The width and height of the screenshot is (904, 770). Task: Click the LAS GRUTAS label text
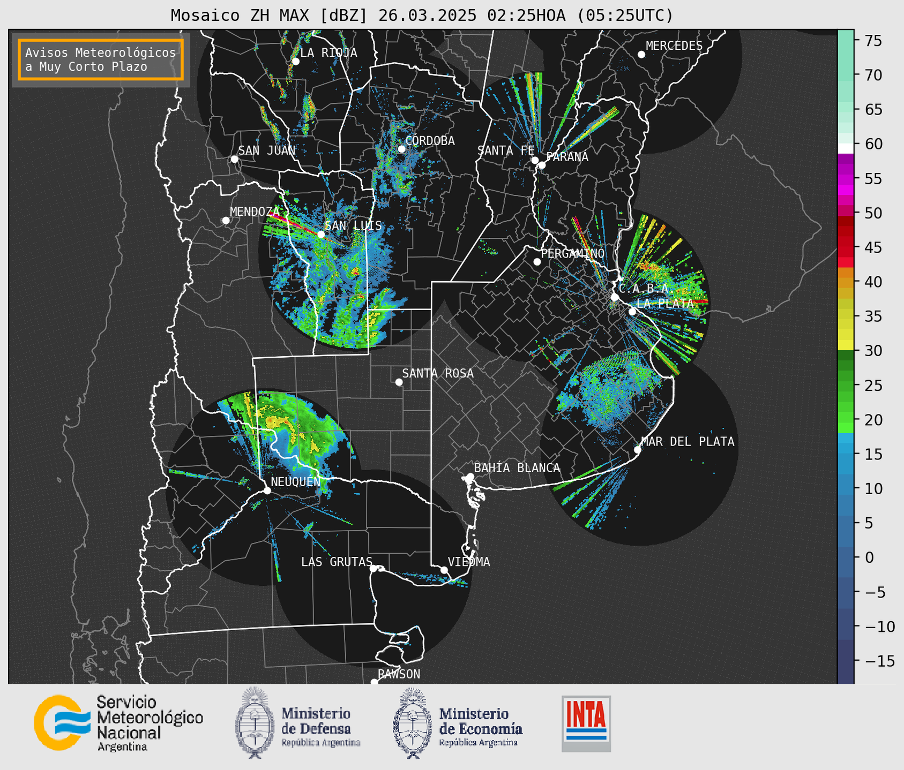tap(337, 562)
